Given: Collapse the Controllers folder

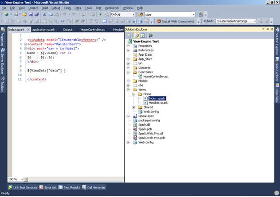Looking at the screenshot, I should [128, 72].
